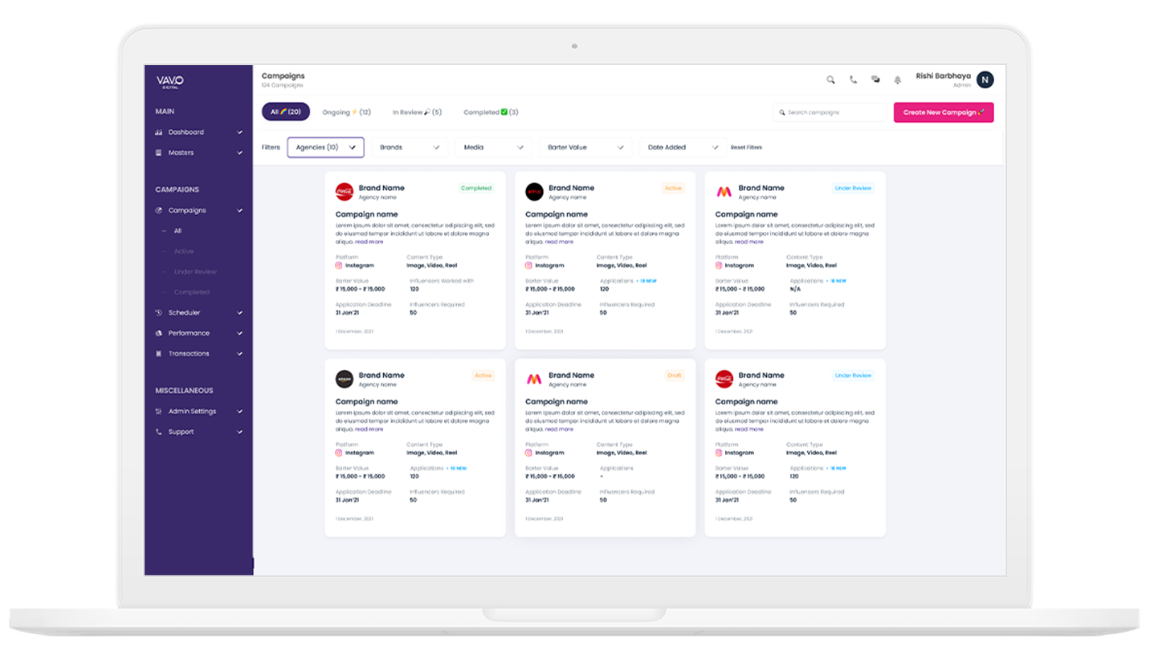This screenshot has height=658, width=1150.
Task: Open the Brands filter dropdown
Action: (410, 148)
